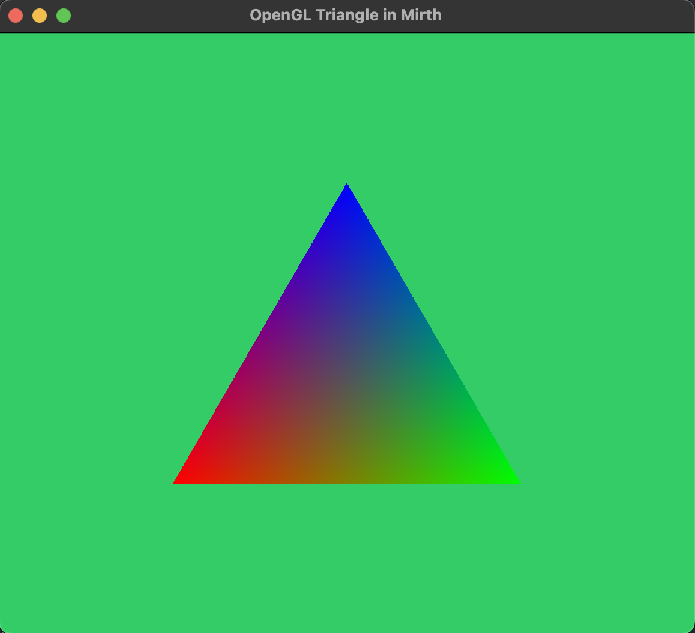This screenshot has width=695, height=633.
Task: Close the OpenGL Triangle in Mirth window
Action: click(16, 16)
